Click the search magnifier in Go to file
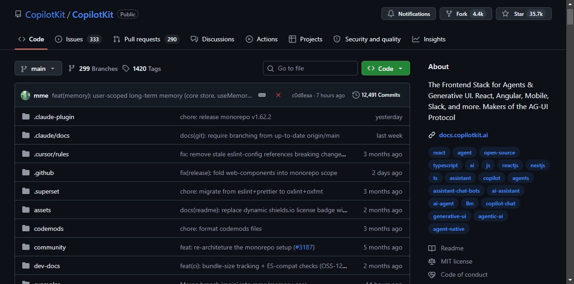 [x=271, y=68]
